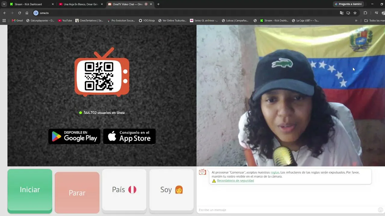Open a new browser tab
This screenshot has height=216, width=385.
click(x=158, y=4)
